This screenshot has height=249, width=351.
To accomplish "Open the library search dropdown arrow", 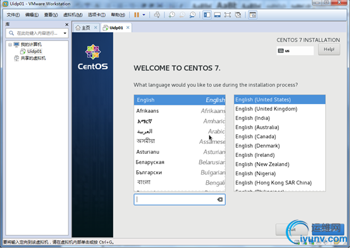I will [65, 33].
